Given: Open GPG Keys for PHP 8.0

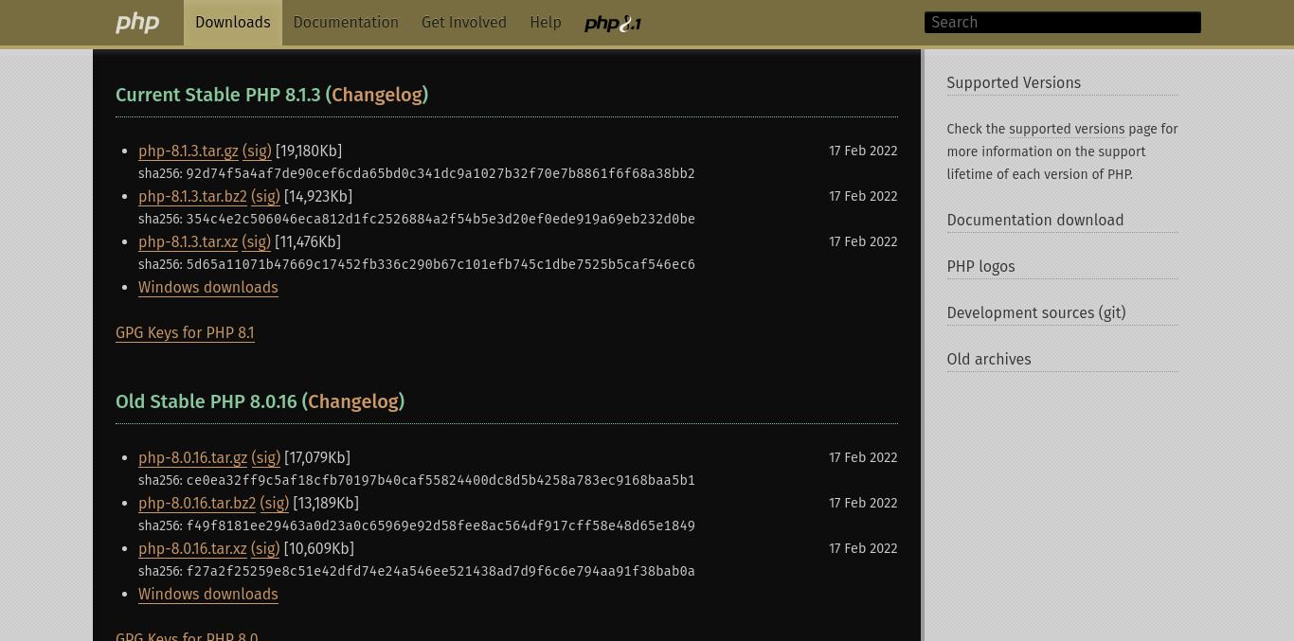Looking at the screenshot, I should click(x=187, y=636).
